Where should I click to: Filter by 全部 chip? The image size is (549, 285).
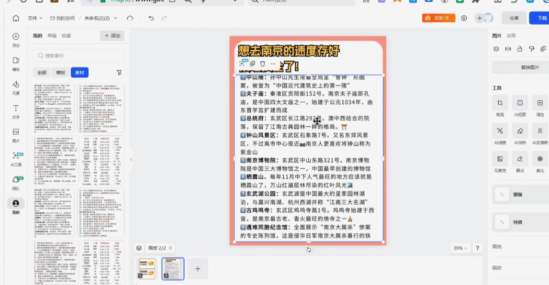click(42, 72)
